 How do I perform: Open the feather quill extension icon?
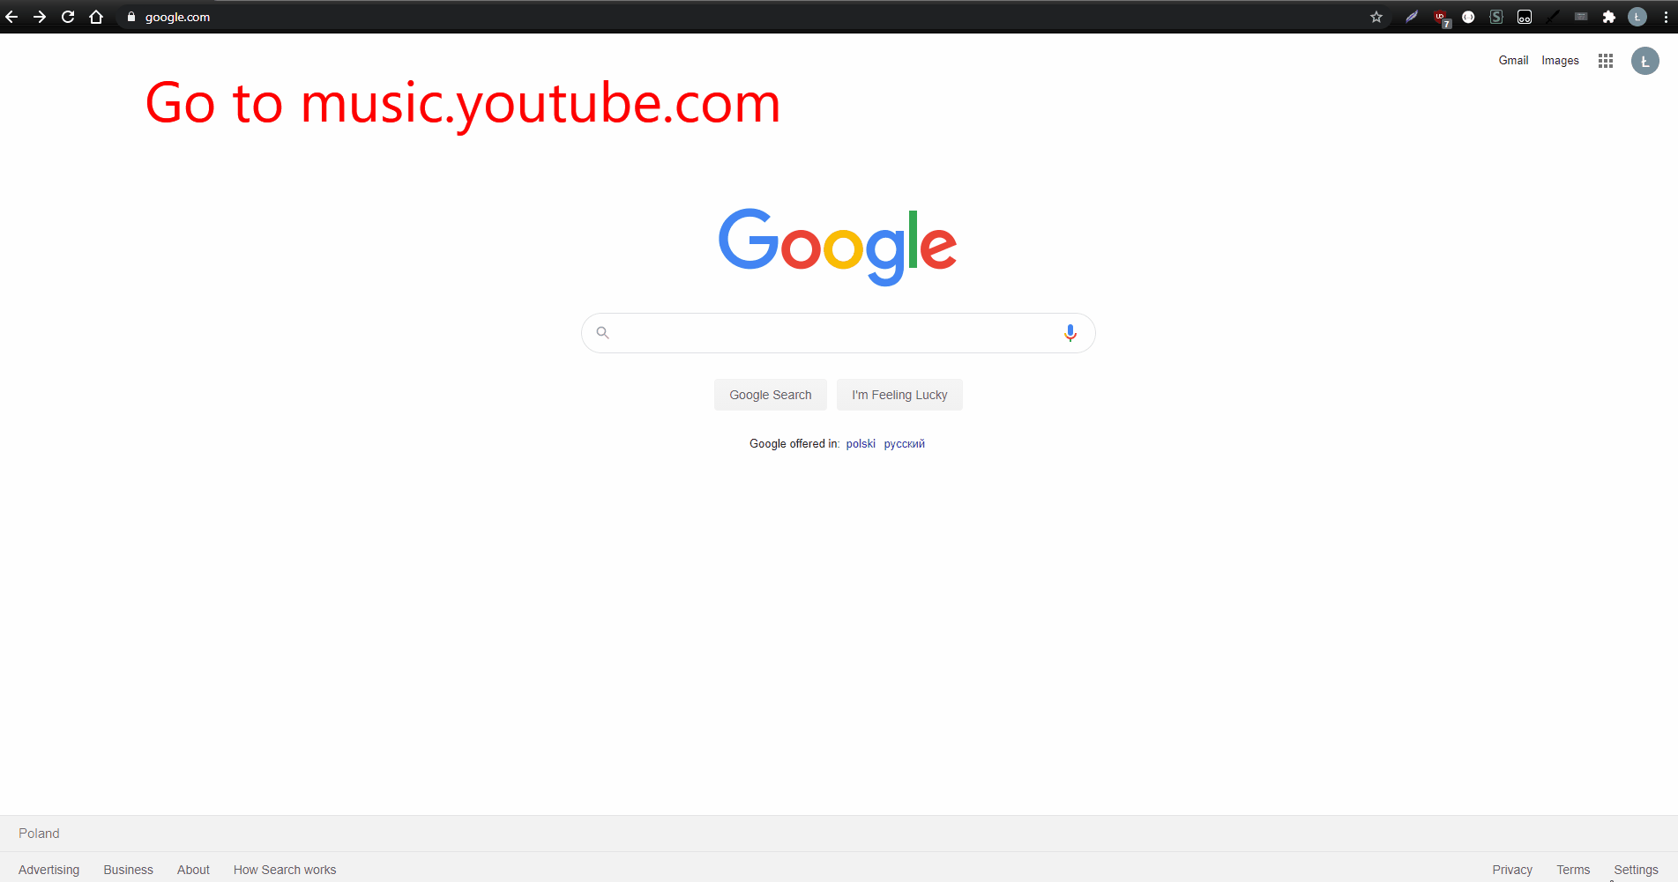coord(1412,17)
